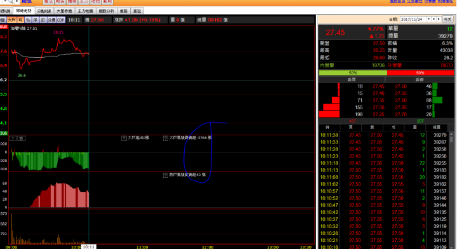
Task: Open the 大單券商 tab
Action: 64,11
